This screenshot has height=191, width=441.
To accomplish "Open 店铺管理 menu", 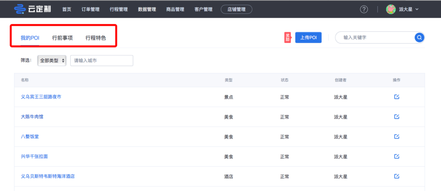I will 236,9.
